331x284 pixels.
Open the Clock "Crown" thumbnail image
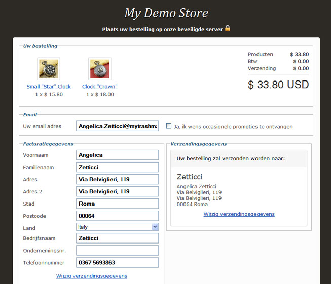point(100,69)
